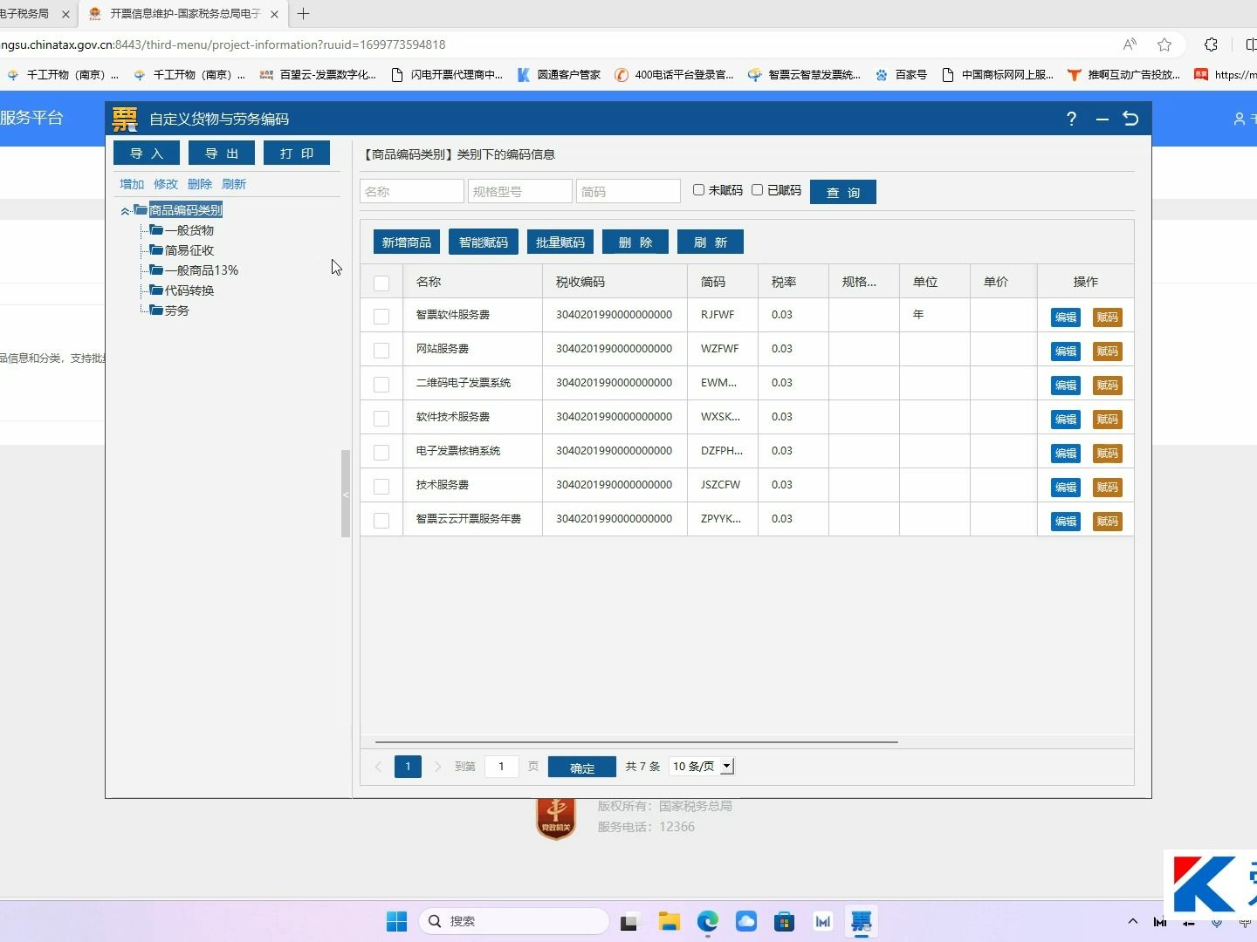1257x942 pixels.
Task: Open the 劳务 folder icon
Action: pos(156,311)
